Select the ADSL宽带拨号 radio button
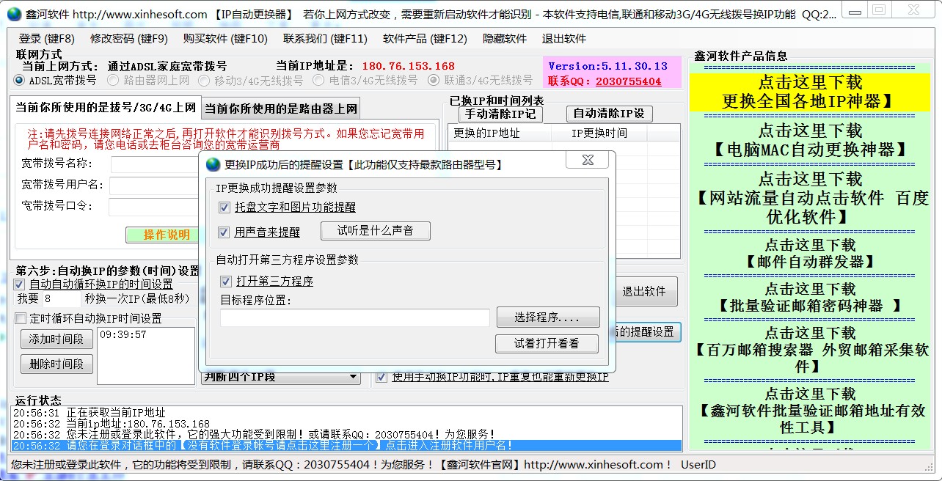 coord(18,81)
